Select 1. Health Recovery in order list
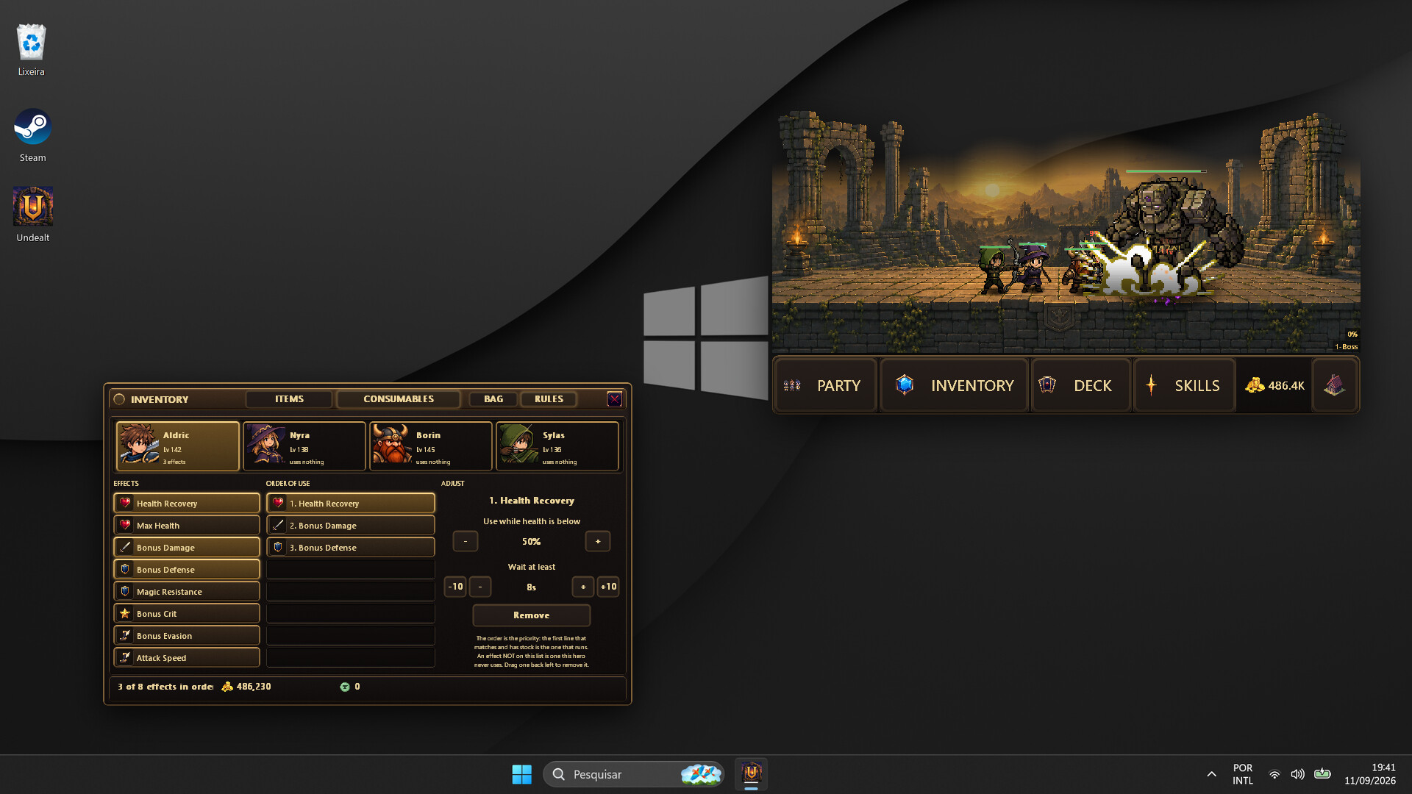This screenshot has height=794, width=1412. 351,504
